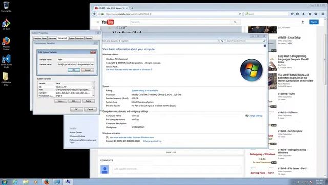Click Cancel in Environment Variables dialog

click(x=90, y=109)
